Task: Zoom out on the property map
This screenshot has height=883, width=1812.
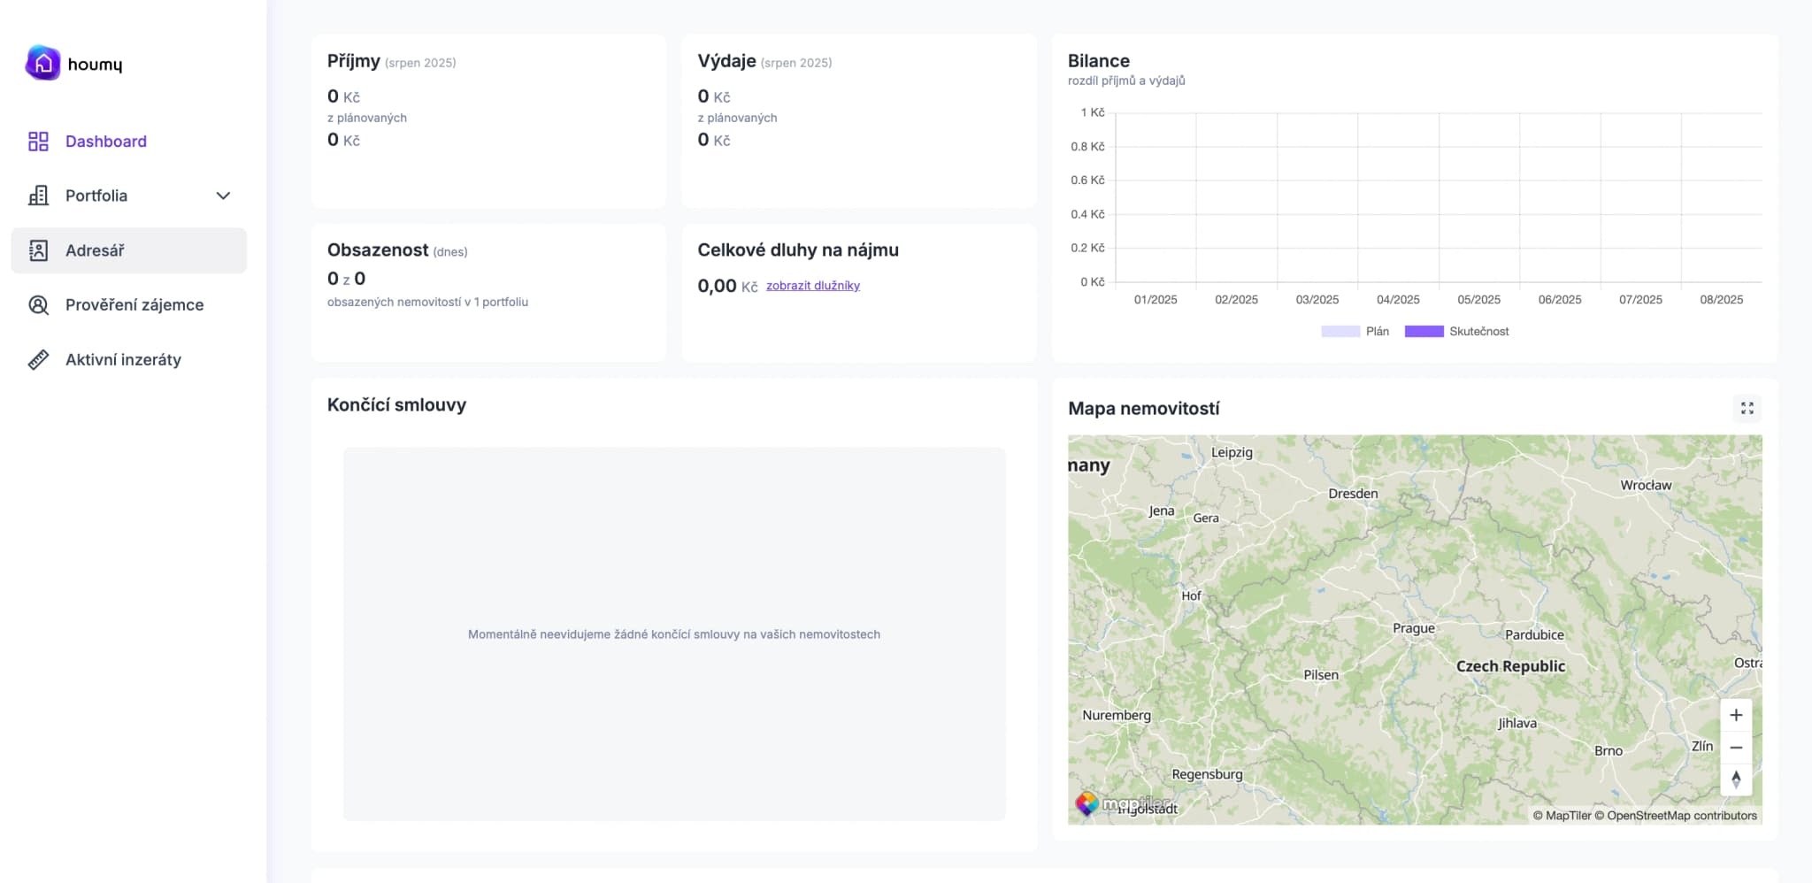Action: 1736,747
